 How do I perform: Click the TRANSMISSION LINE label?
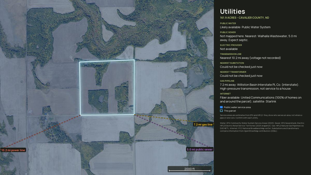pyautogui.click(x=231, y=54)
